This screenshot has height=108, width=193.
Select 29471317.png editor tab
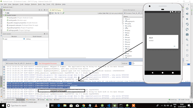(56, 10)
